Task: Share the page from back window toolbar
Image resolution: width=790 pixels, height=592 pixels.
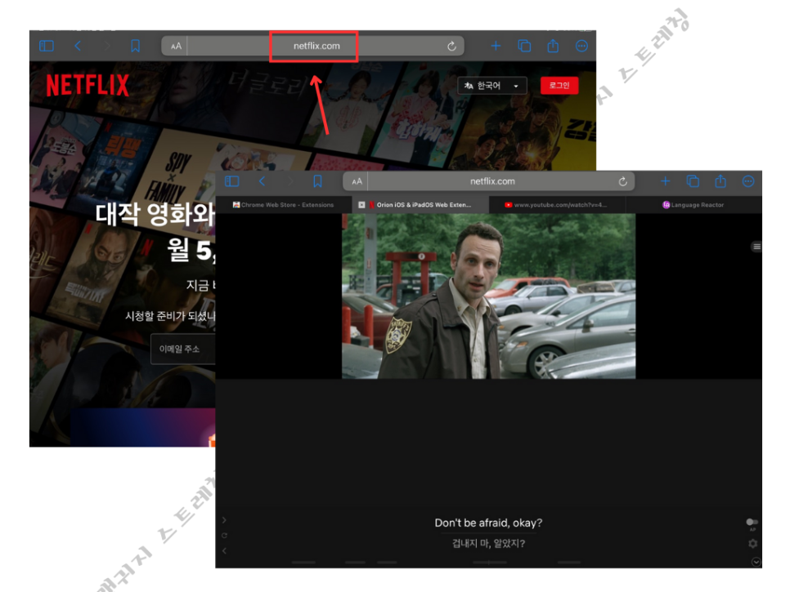Action: tap(553, 46)
